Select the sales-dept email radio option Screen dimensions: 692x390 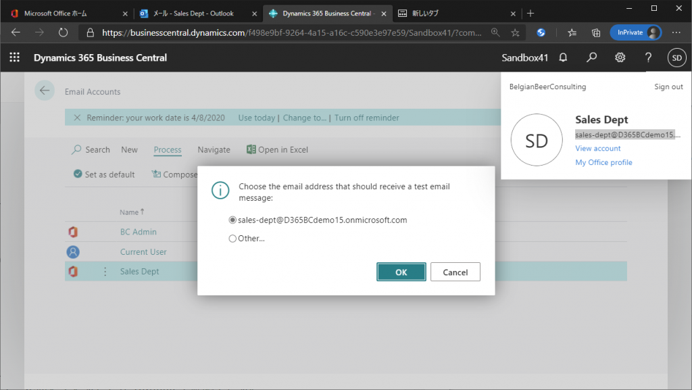click(x=232, y=220)
